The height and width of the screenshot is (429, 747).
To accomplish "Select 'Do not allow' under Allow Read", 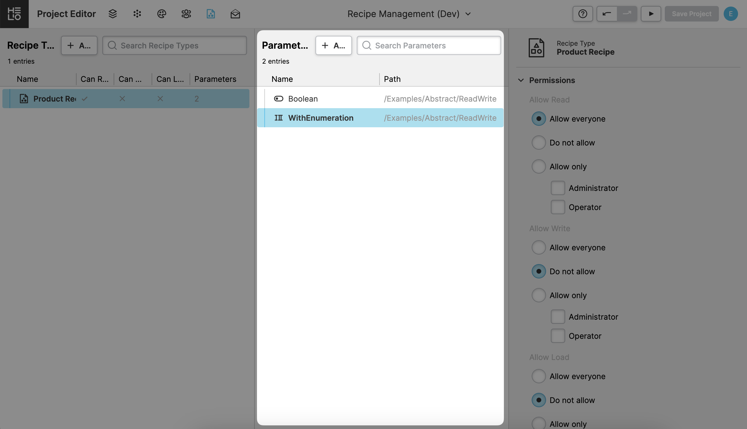I will tap(539, 143).
